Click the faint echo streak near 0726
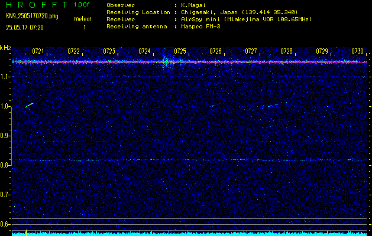The image size is (372, 236). (x=214, y=106)
